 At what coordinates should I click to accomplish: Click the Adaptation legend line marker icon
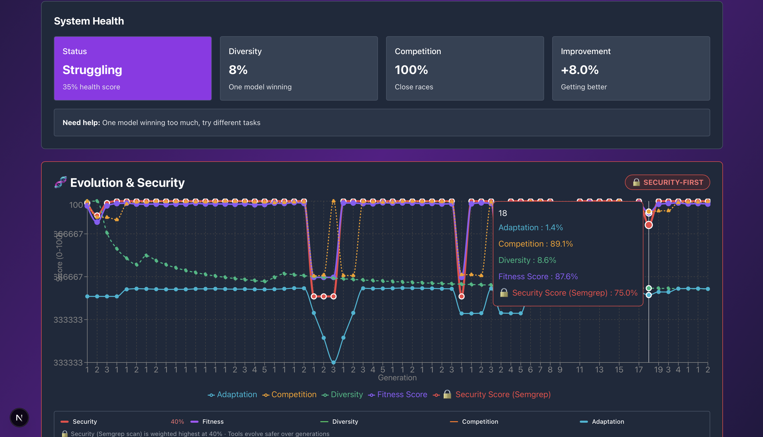pos(211,395)
